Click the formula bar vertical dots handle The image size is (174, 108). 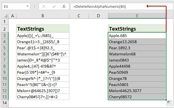point(35,7)
